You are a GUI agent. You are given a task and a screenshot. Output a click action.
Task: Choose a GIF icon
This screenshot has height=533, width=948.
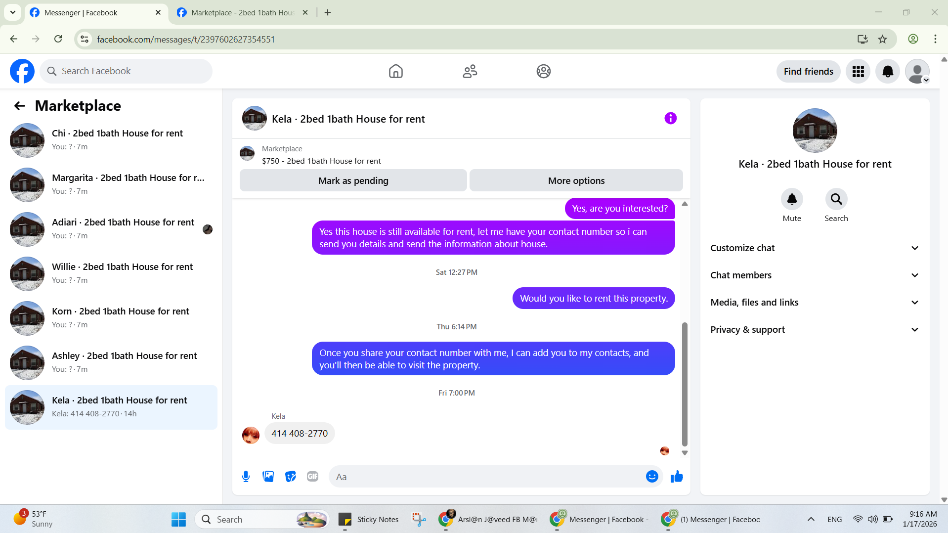pos(312,477)
